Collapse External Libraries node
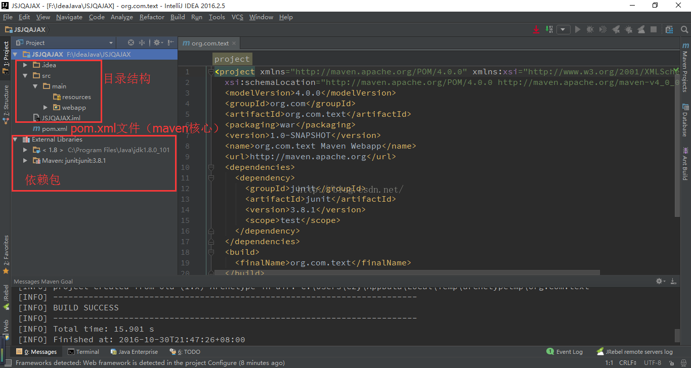This screenshot has height=368, width=691. (15, 139)
